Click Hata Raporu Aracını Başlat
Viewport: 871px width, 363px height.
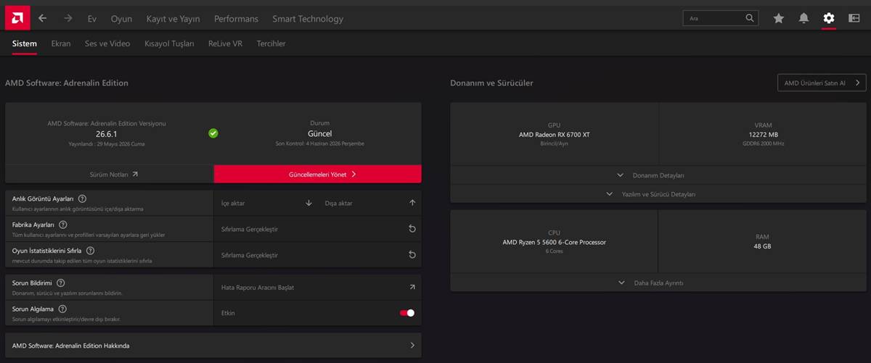pyautogui.click(x=258, y=288)
